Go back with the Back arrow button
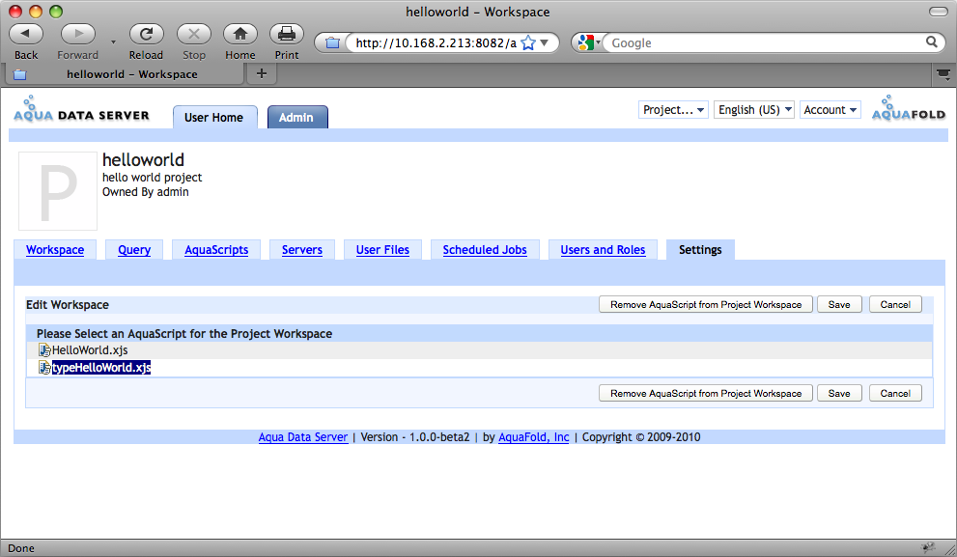Viewport: 957px width, 557px height. pyautogui.click(x=26, y=34)
